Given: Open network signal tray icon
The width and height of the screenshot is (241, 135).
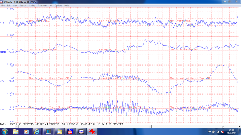Looking at the screenshot, I should pyautogui.click(x=218, y=132).
